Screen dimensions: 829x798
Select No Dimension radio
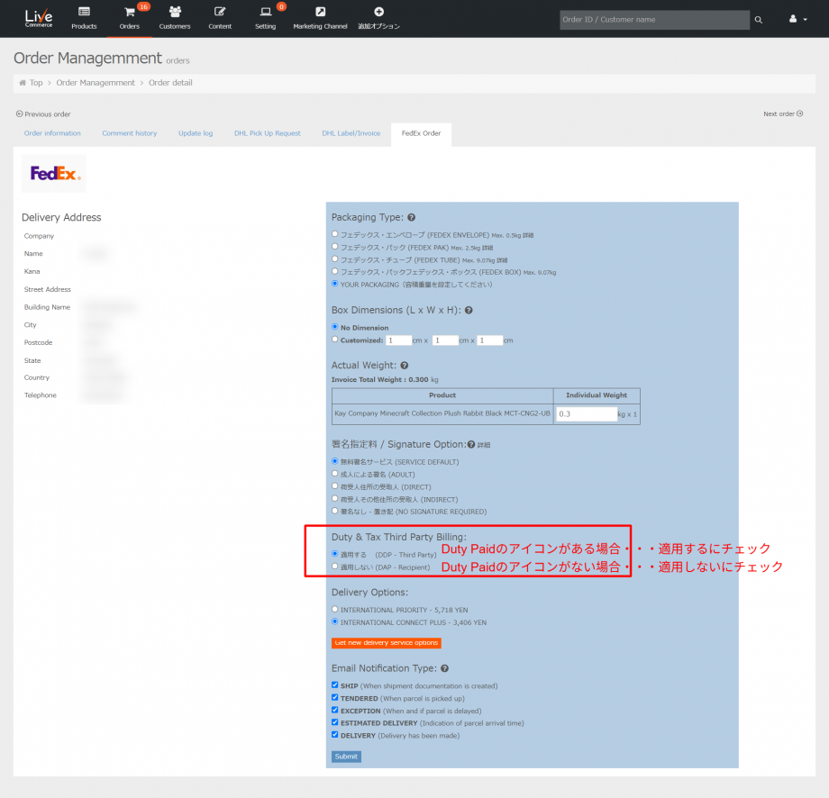[334, 327]
